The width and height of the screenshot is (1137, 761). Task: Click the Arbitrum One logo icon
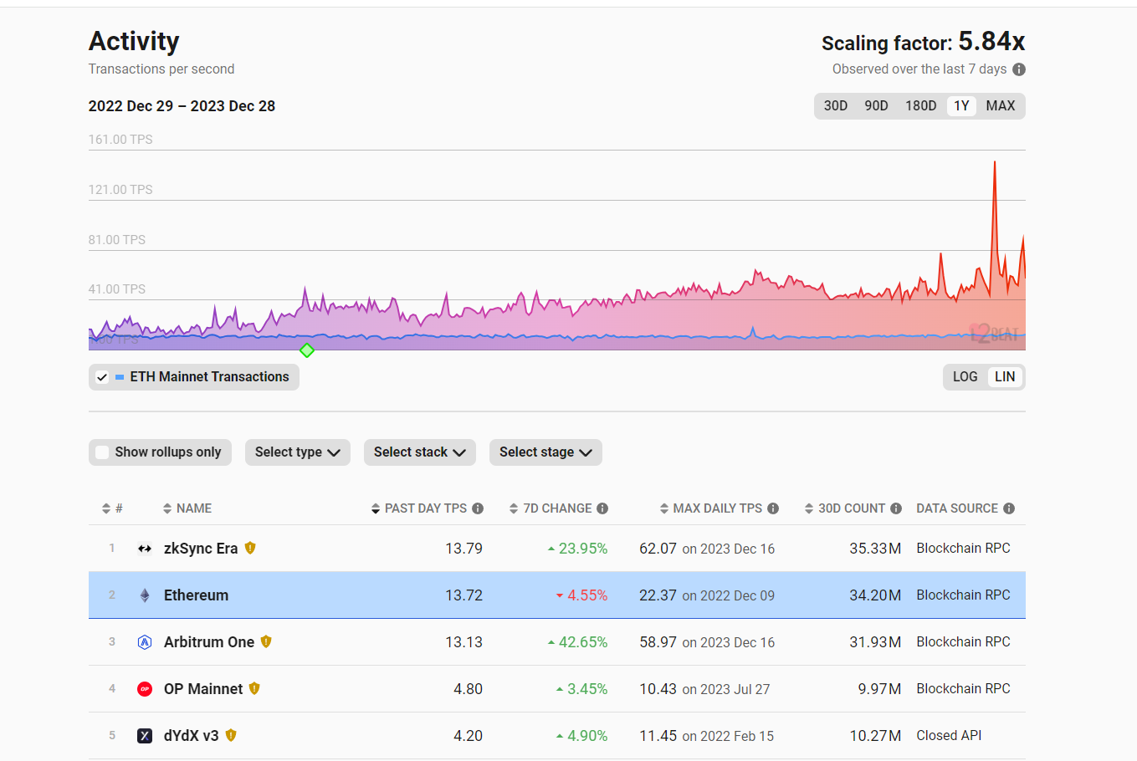pyautogui.click(x=145, y=642)
